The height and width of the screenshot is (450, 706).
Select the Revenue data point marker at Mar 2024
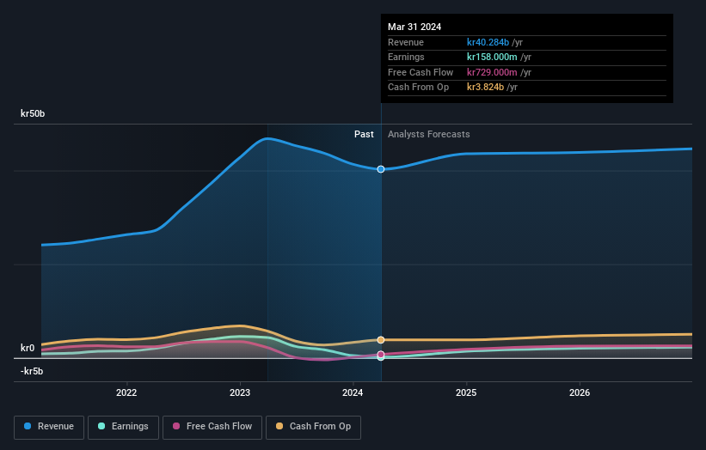381,169
